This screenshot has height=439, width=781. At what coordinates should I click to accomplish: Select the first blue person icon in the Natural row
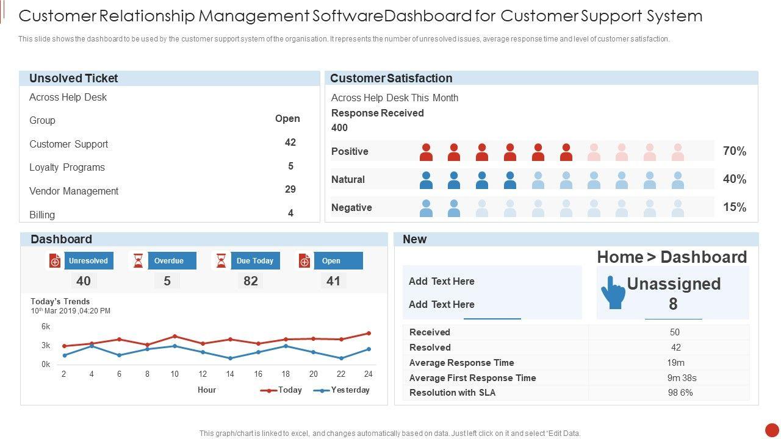pyautogui.click(x=426, y=180)
